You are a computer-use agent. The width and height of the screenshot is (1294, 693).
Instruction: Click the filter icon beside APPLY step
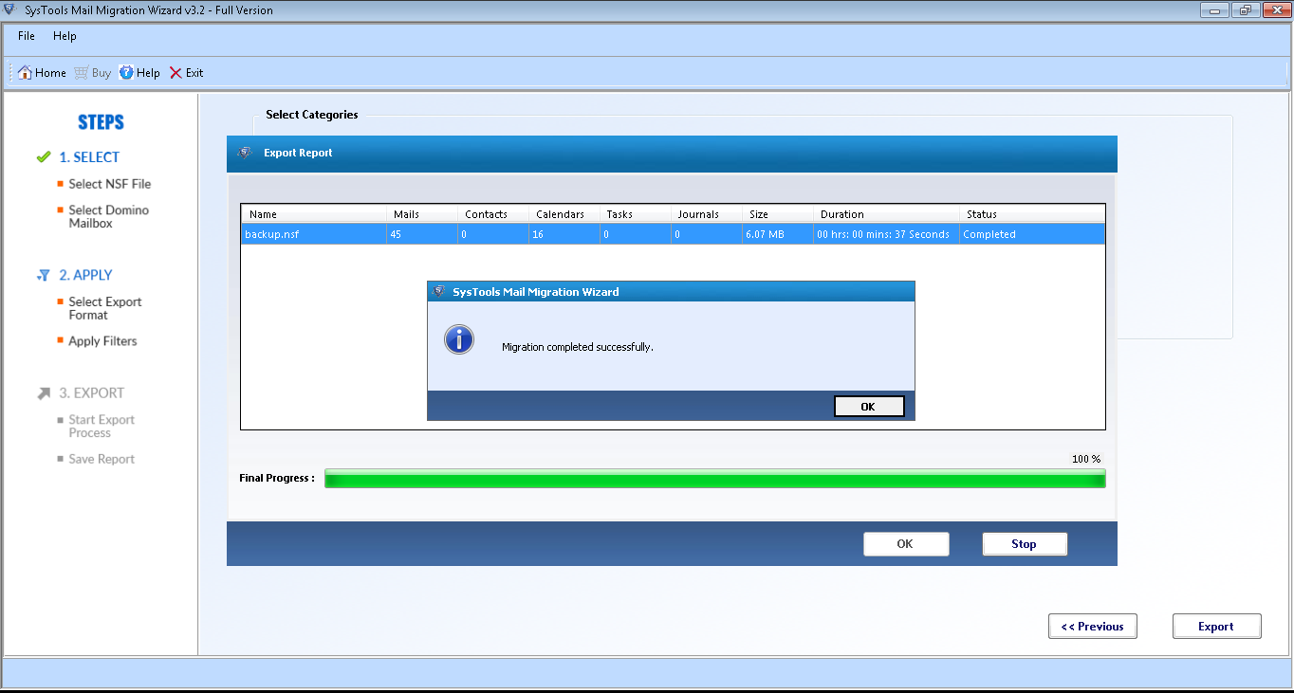43,275
